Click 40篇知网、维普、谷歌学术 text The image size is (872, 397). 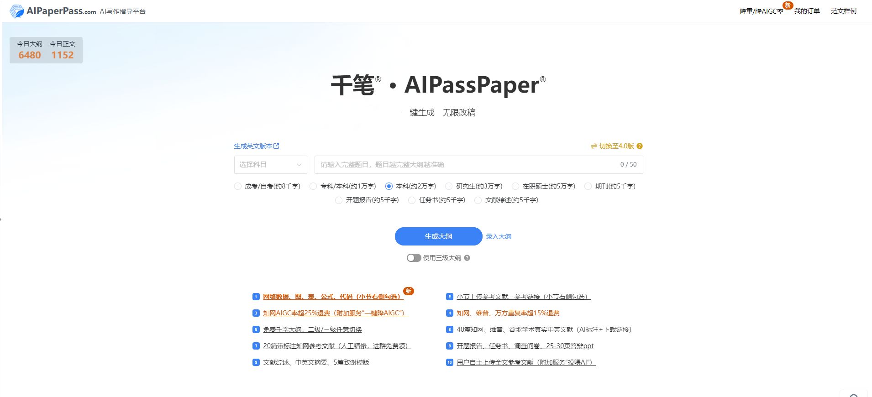[x=544, y=329]
